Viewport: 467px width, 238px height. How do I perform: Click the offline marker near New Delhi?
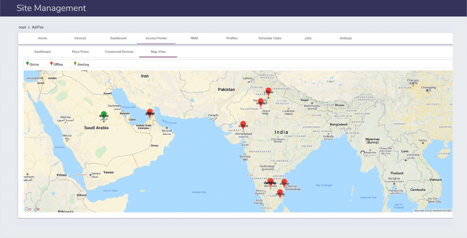[261, 102]
